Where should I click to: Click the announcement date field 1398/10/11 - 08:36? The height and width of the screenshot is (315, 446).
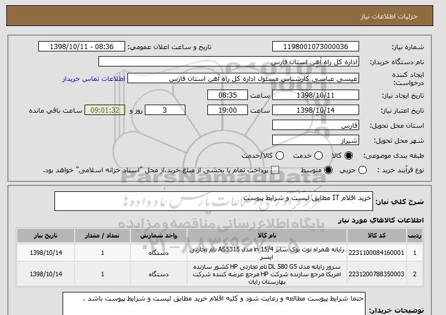(x=82, y=47)
